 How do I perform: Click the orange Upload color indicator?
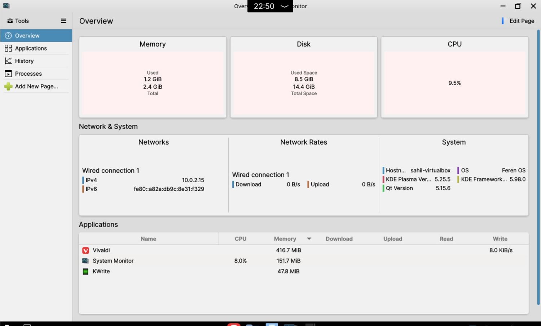click(x=308, y=184)
